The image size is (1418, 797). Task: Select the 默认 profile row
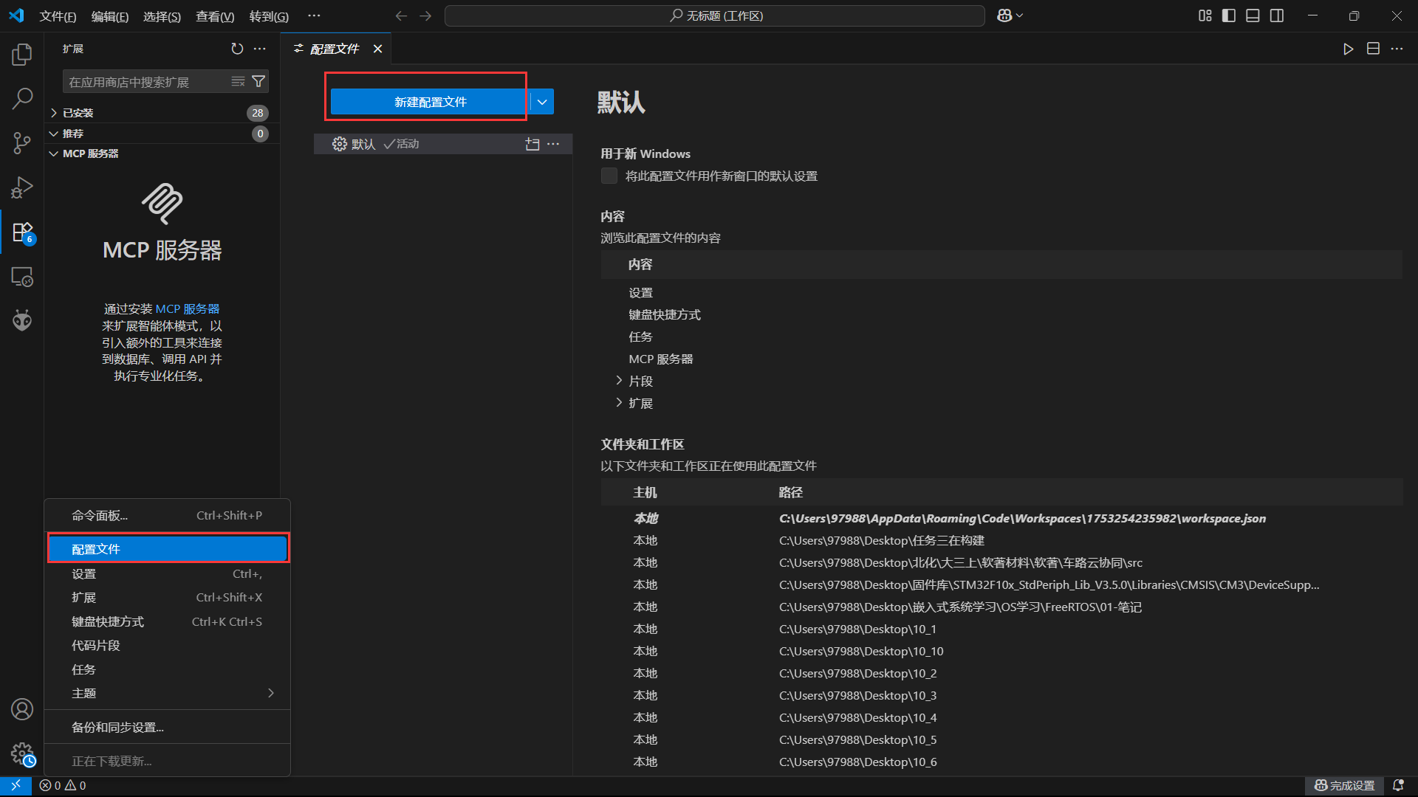[443, 144]
